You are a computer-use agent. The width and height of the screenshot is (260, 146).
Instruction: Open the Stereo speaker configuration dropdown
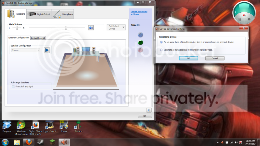click(x=26, y=50)
